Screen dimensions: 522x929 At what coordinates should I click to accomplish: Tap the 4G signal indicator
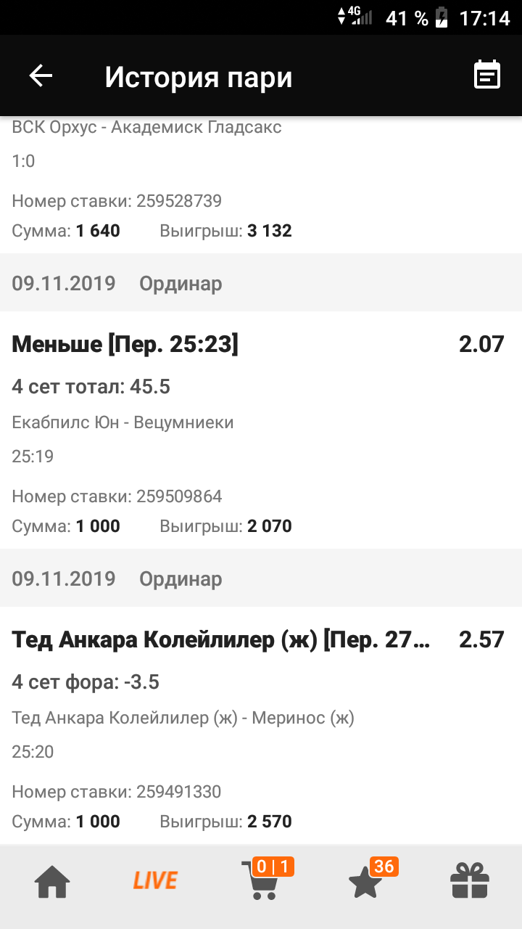(x=355, y=16)
